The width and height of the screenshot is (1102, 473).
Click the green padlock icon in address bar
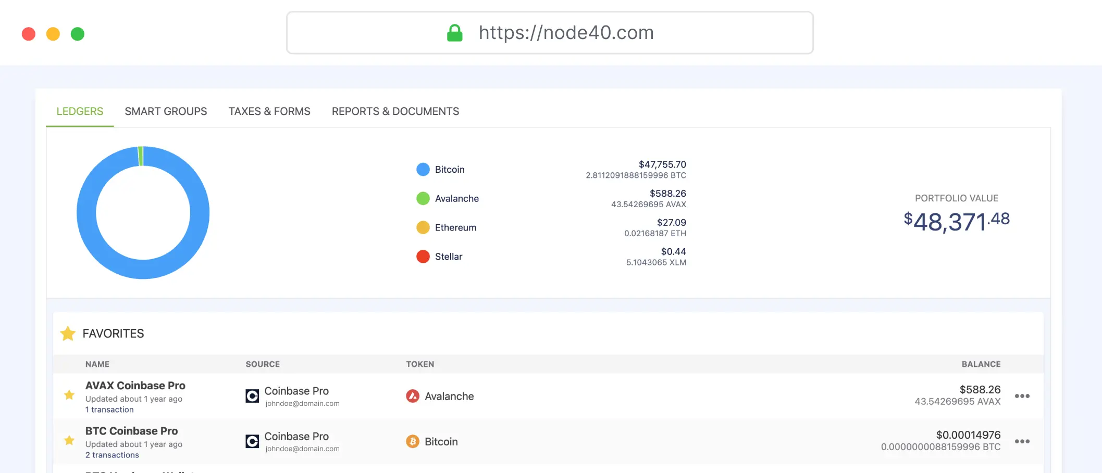point(455,33)
